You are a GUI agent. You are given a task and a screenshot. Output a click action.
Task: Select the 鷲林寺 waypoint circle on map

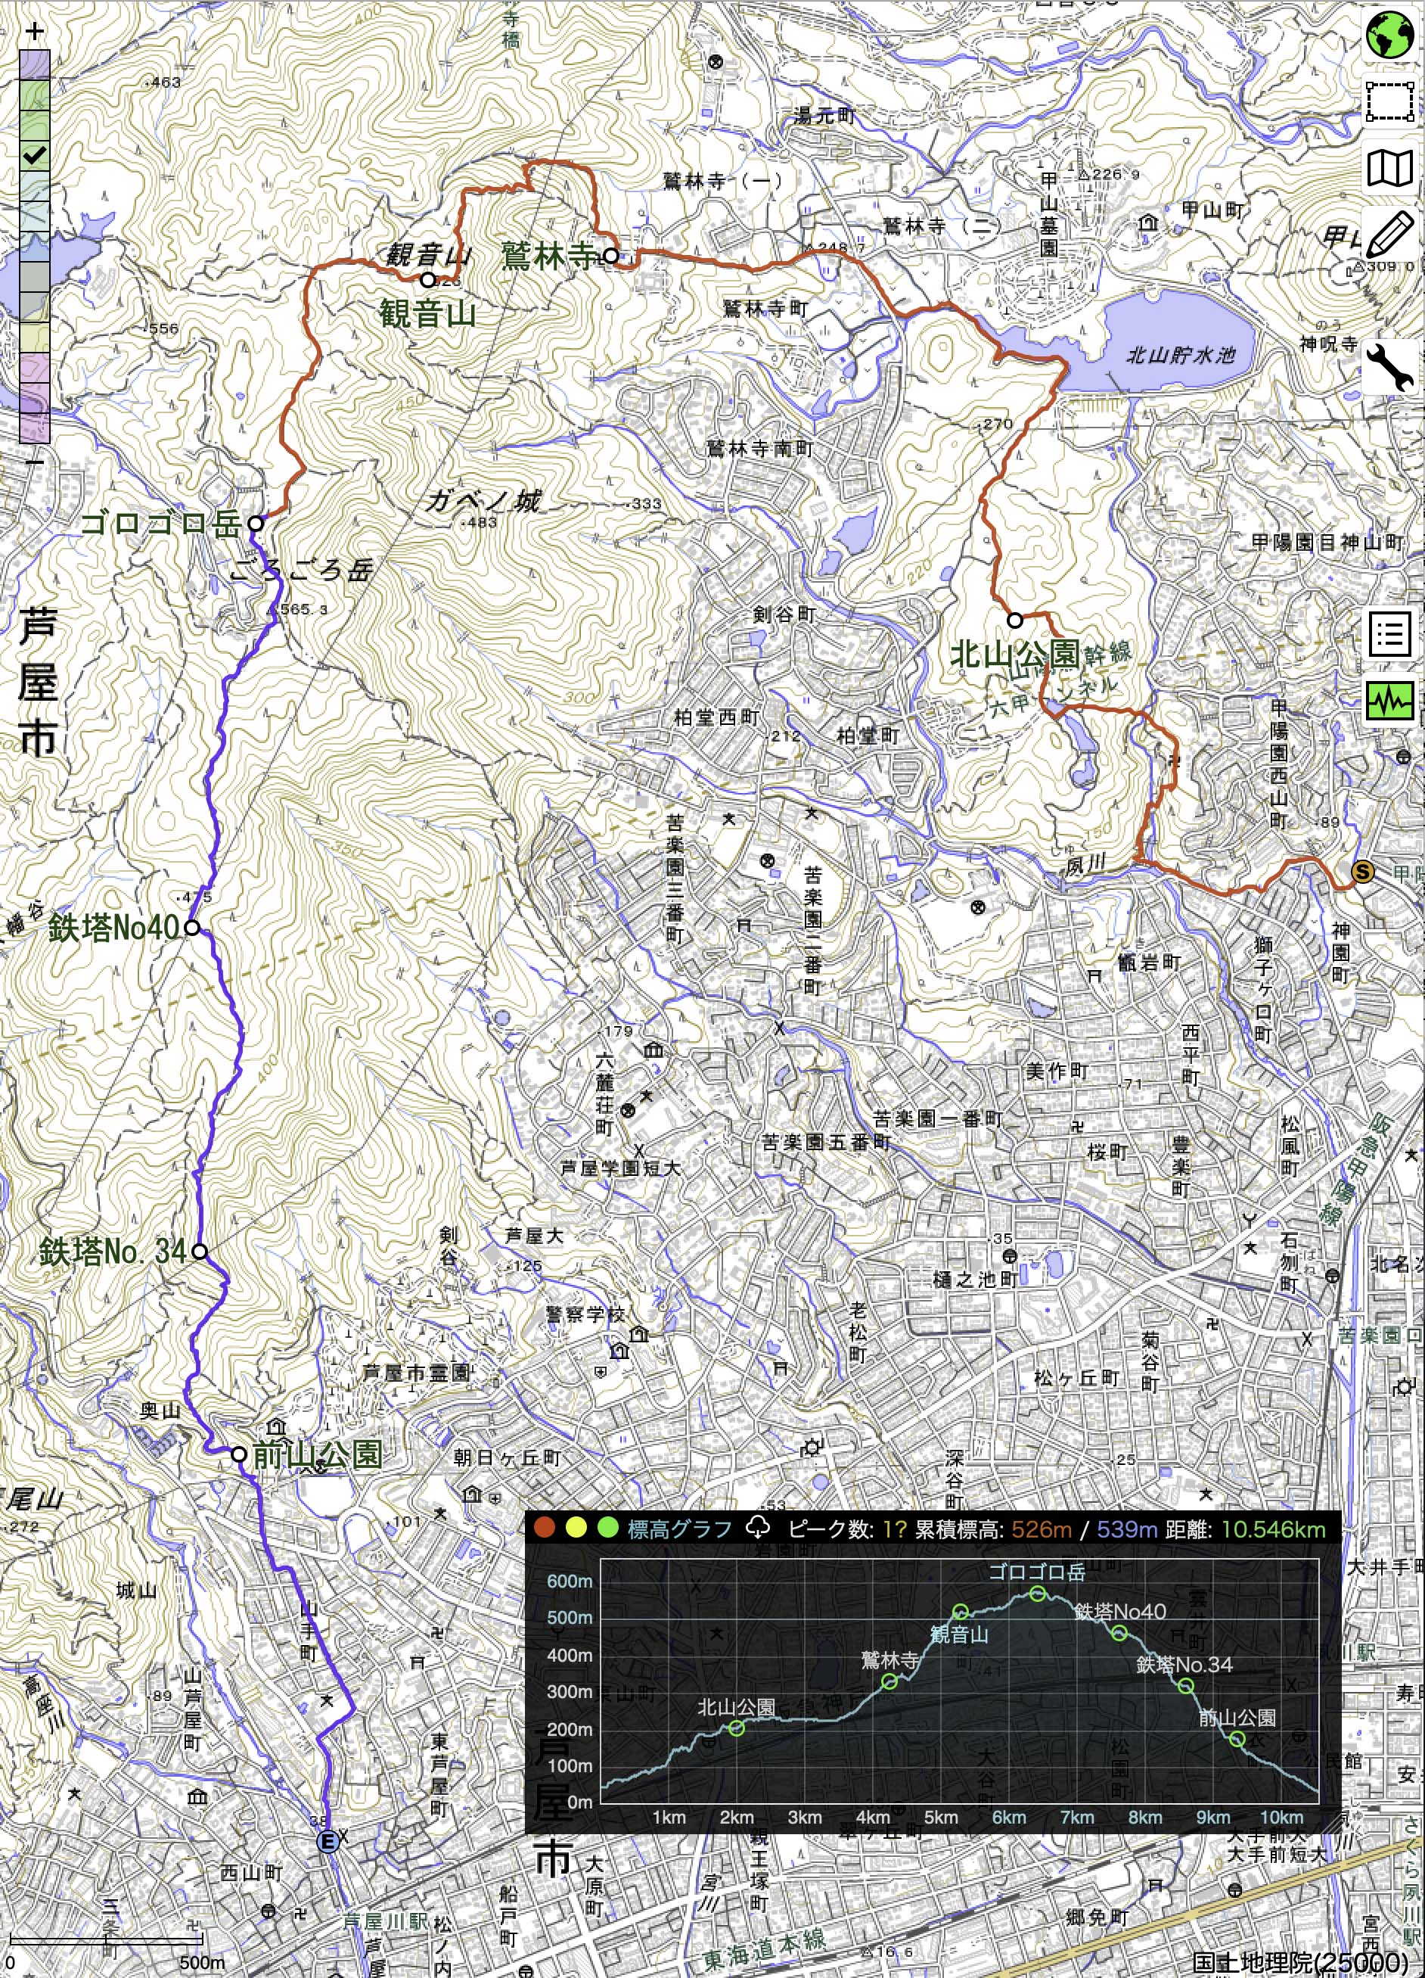(612, 256)
